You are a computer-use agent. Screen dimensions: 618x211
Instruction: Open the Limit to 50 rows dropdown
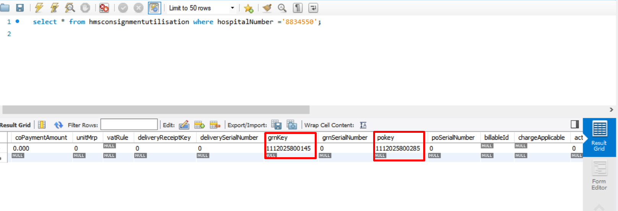[232, 8]
